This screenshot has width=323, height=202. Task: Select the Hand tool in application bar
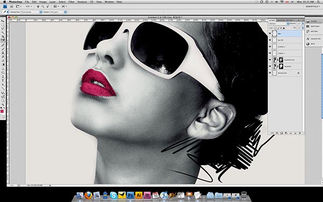point(38,6)
